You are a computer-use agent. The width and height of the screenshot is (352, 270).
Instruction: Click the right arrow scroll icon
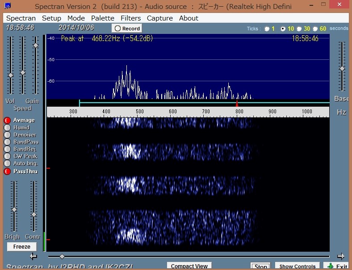[x=340, y=256]
